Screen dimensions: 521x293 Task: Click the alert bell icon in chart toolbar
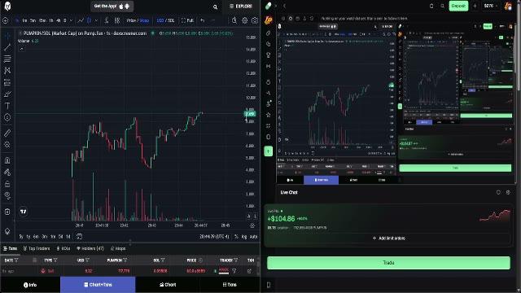pyautogui.click(x=234, y=20)
